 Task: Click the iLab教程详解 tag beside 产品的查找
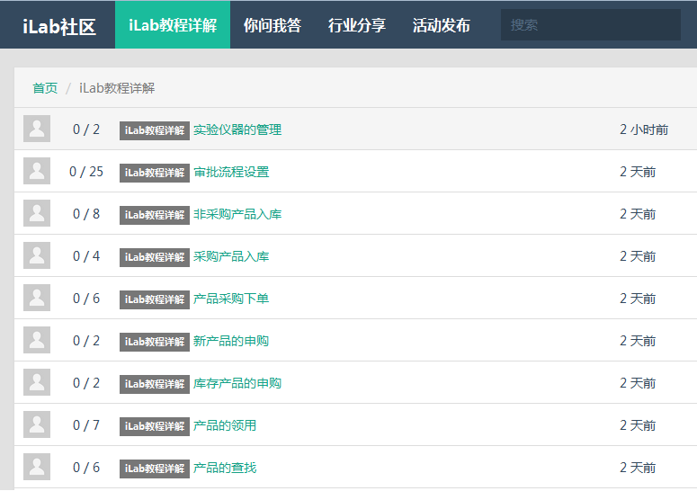pos(155,468)
